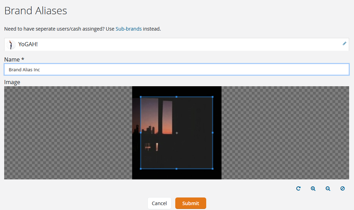The width and height of the screenshot is (354, 210).
Task: Click the zoom in magnifier icon
Action: tap(313, 188)
